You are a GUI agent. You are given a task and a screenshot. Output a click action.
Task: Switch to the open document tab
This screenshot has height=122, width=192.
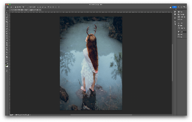point(25,10)
